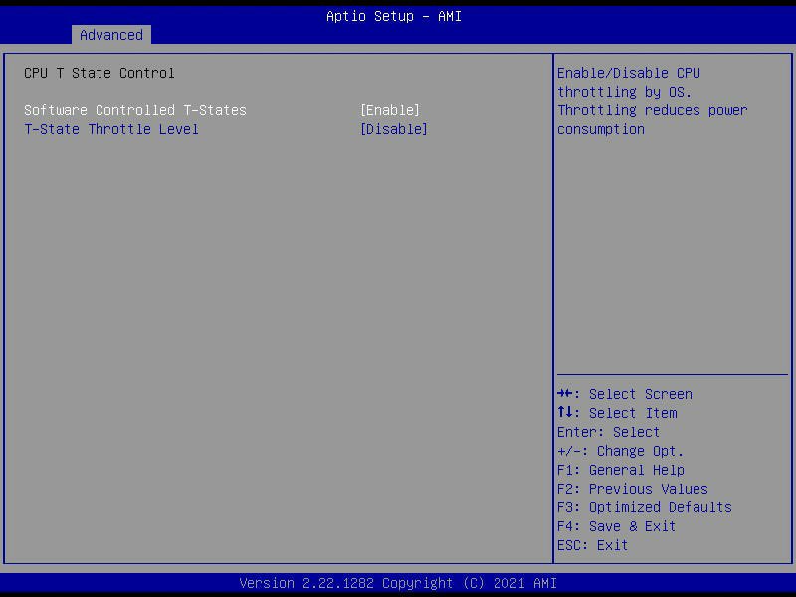
Task: Change the [Enable] value for Software Controlled T-States
Action: click(x=390, y=110)
